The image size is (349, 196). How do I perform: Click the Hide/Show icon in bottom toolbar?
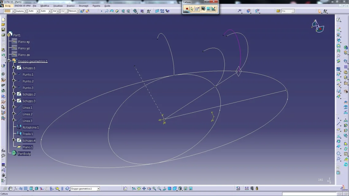point(186,188)
